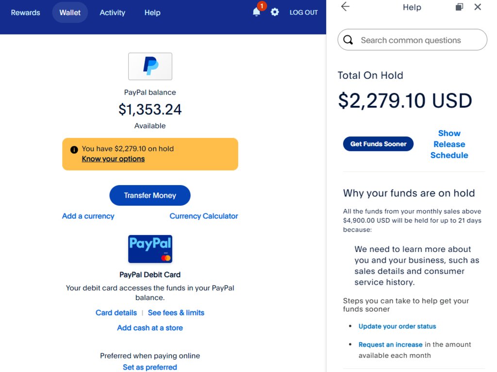Pop out the Help panel window icon
This screenshot has width=497, height=372.
pyautogui.click(x=459, y=7)
